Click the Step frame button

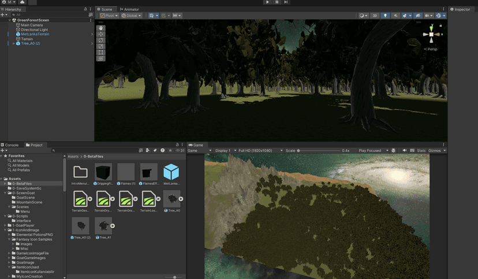coord(286,2)
